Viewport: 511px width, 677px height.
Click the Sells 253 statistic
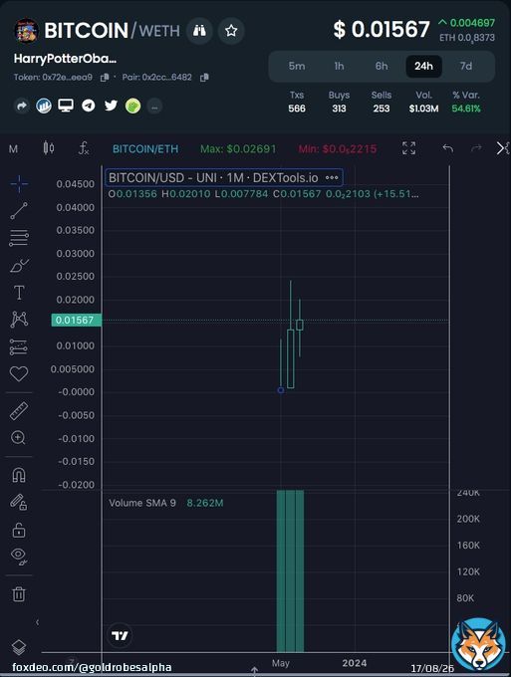(382, 102)
